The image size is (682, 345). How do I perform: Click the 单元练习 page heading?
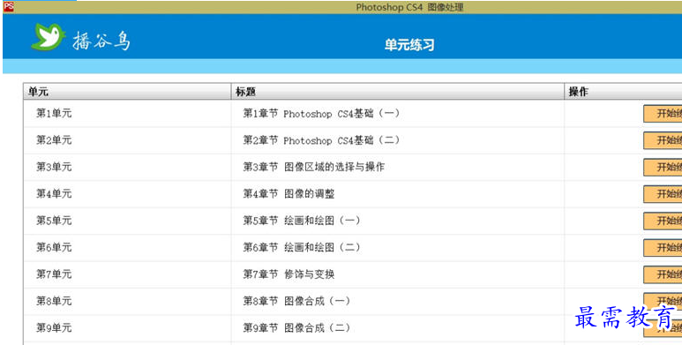point(409,45)
